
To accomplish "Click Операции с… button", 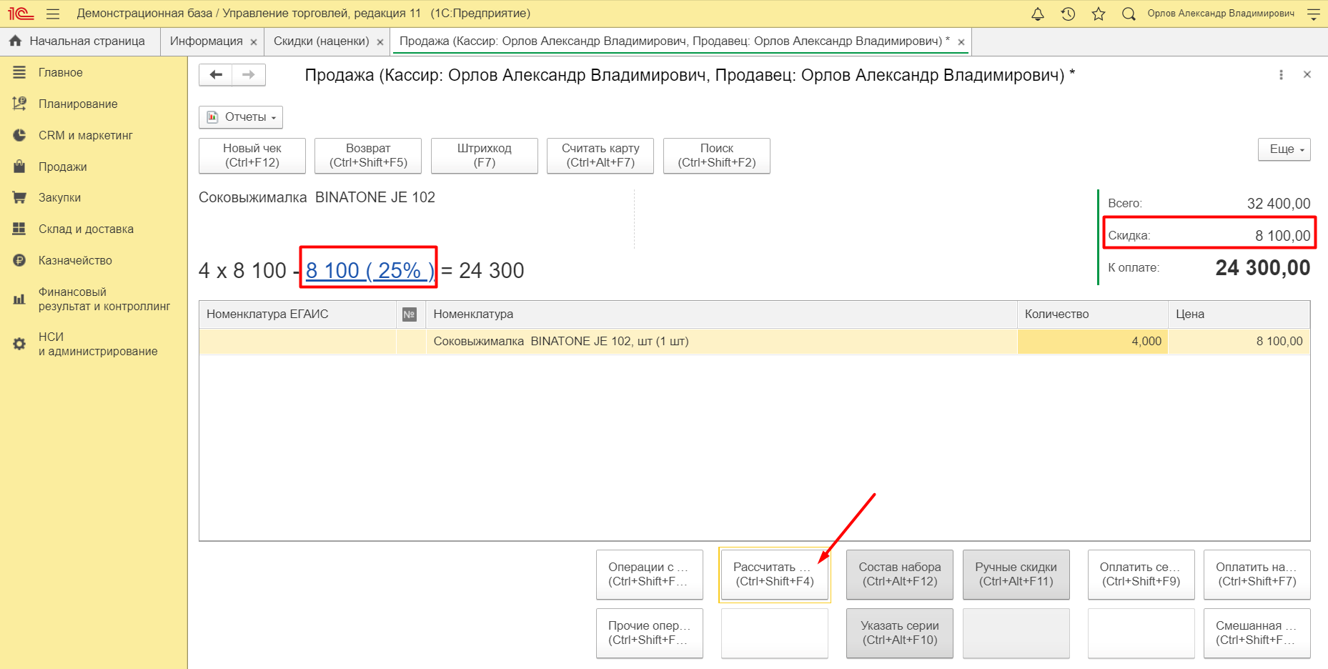I will (650, 575).
